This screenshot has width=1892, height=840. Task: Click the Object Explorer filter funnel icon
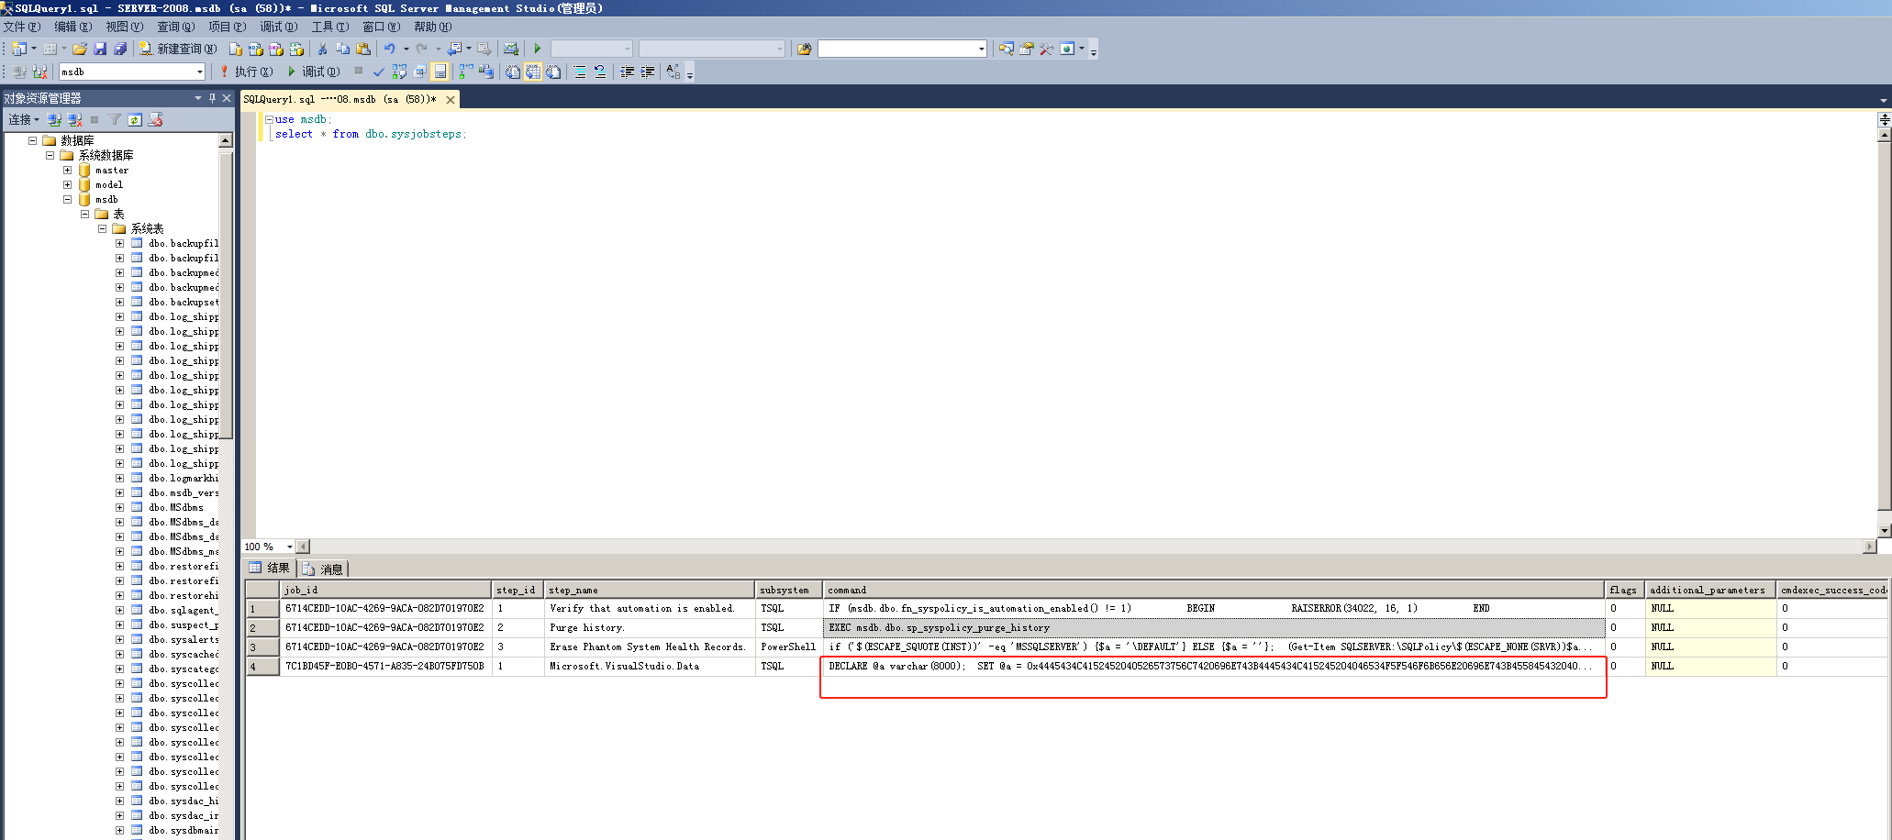(115, 119)
